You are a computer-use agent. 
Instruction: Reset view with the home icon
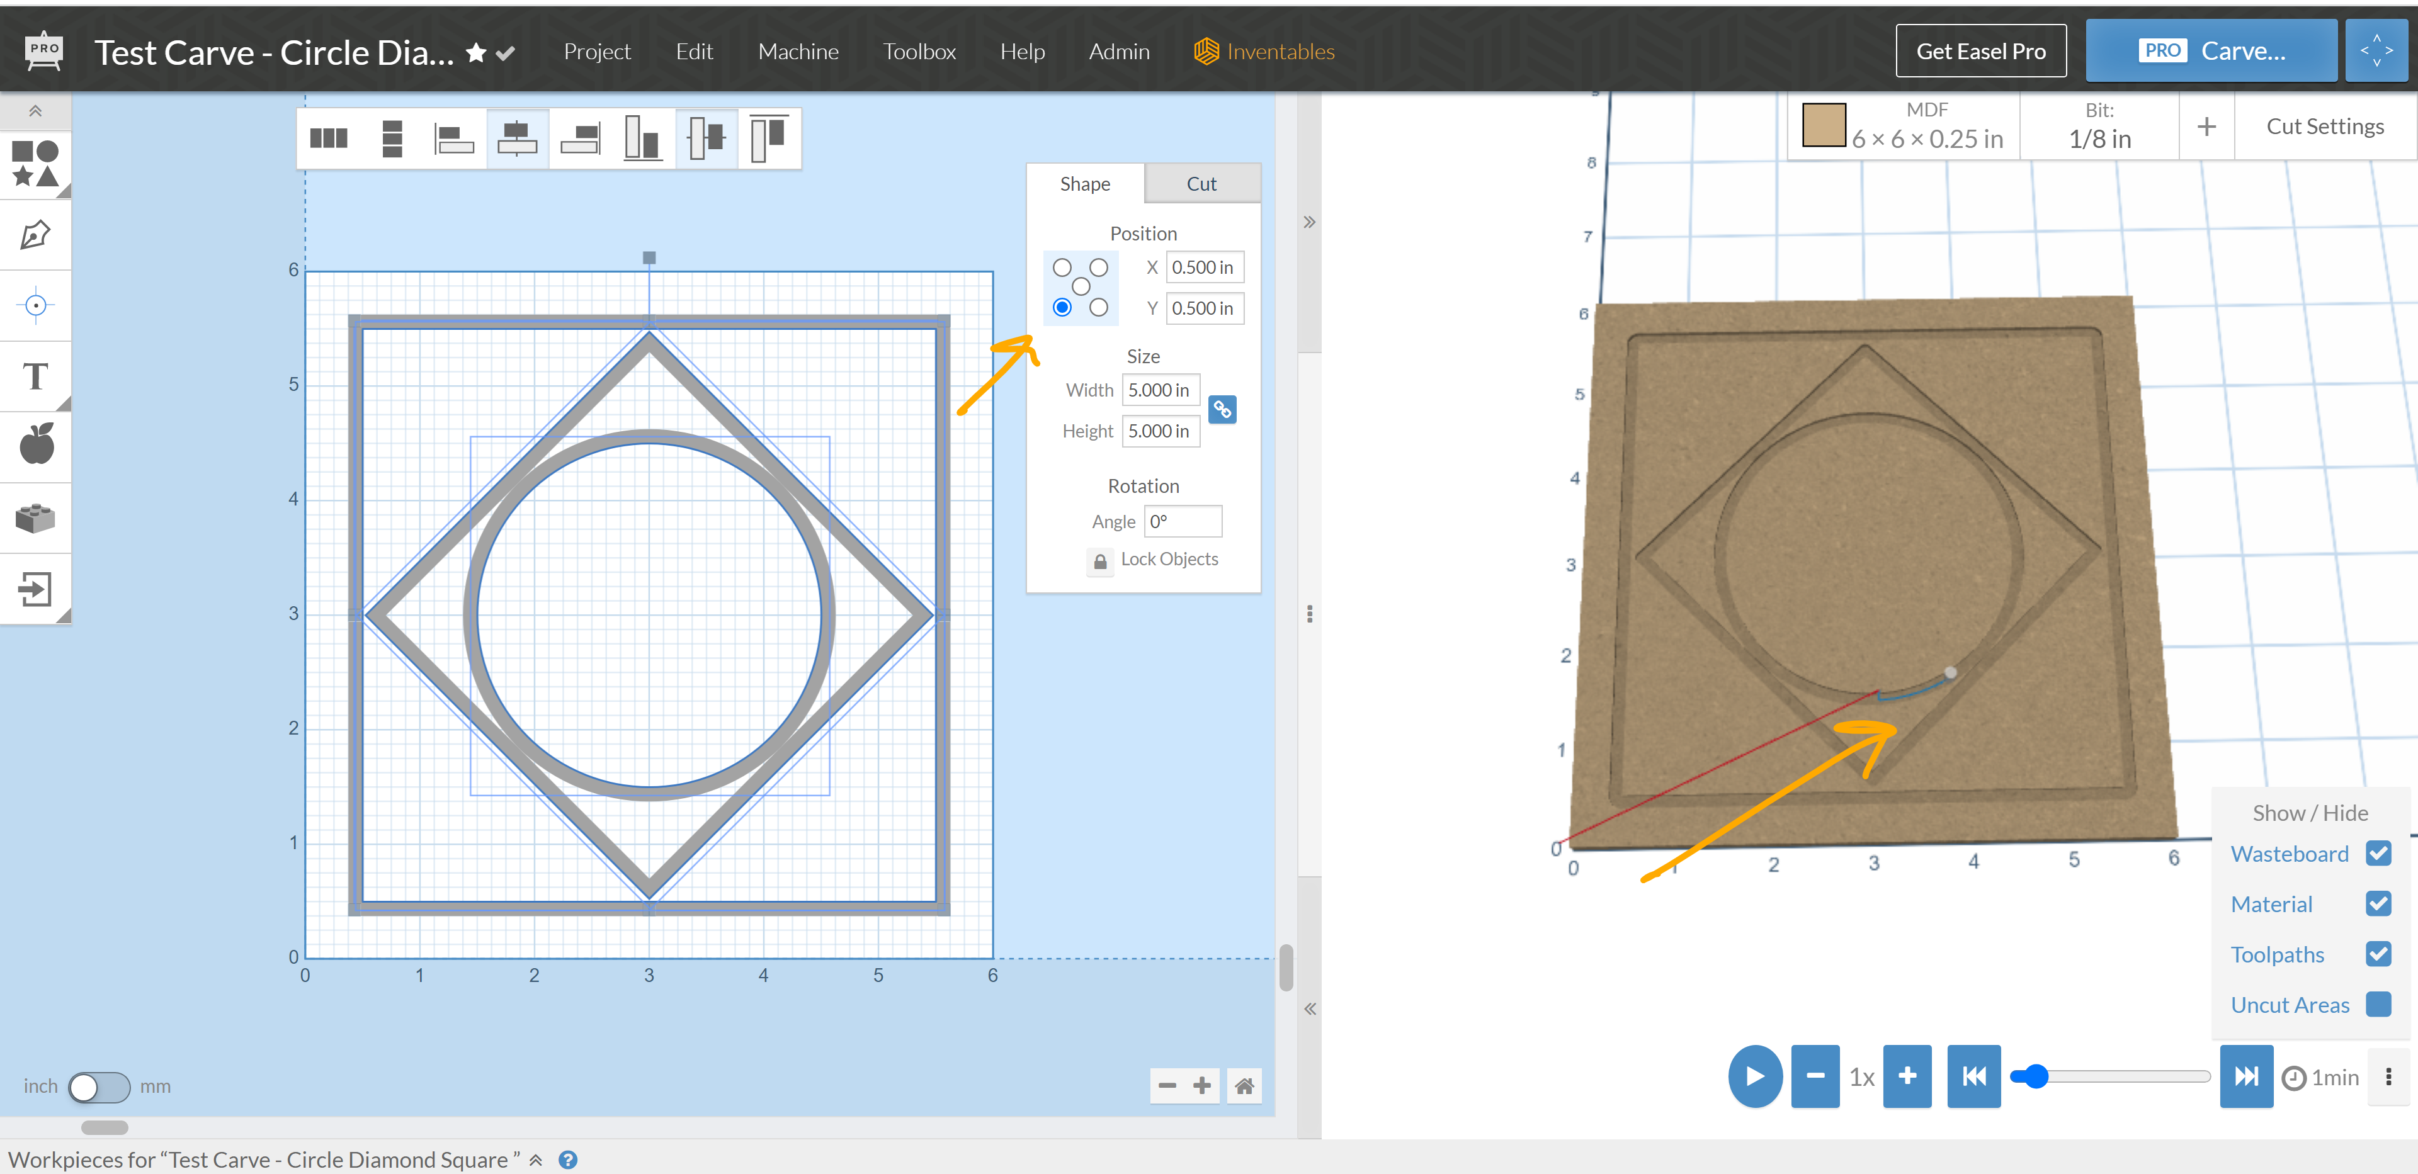tap(1244, 1086)
